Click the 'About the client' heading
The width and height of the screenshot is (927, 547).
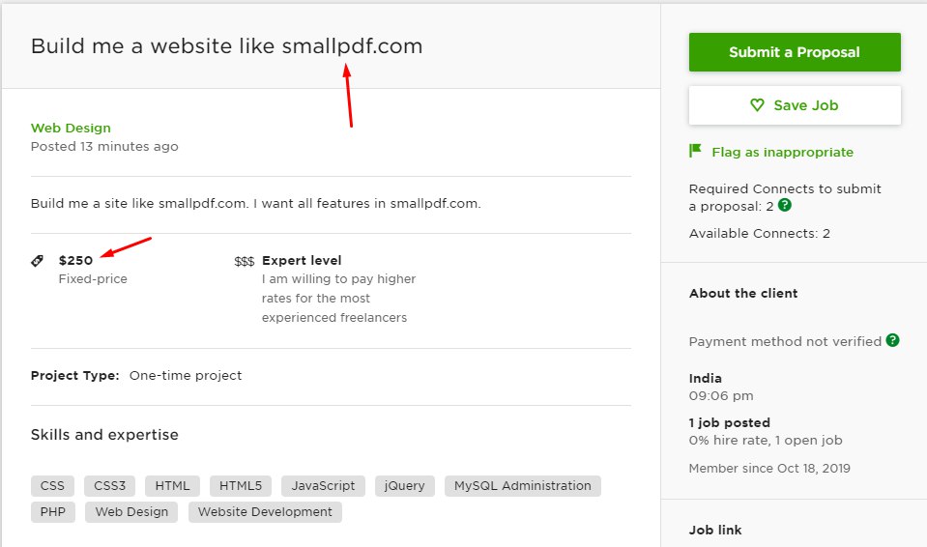[x=743, y=293]
